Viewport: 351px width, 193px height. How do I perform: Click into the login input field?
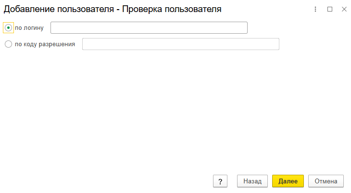149,27
